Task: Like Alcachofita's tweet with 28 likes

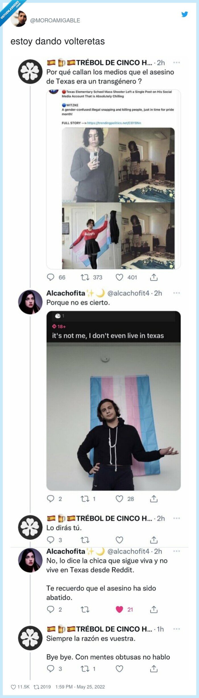Action: (119, 499)
